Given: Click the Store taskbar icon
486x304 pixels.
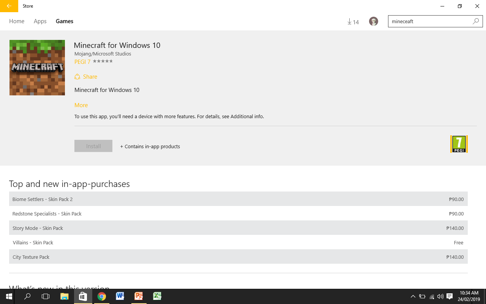Looking at the screenshot, I should 83,296.
